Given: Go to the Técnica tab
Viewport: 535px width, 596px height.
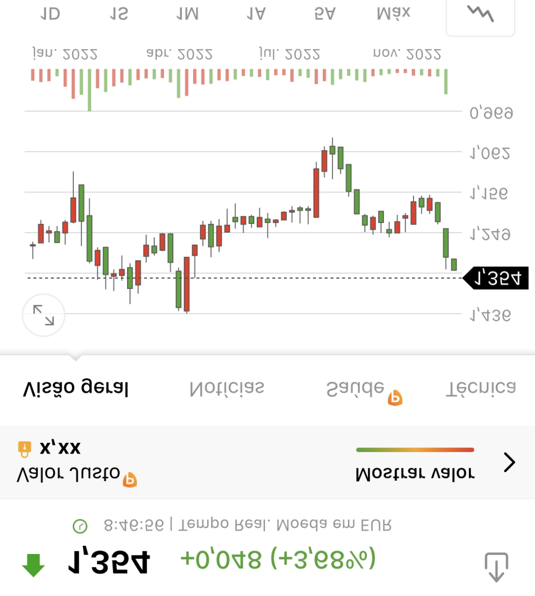Looking at the screenshot, I should [480, 388].
